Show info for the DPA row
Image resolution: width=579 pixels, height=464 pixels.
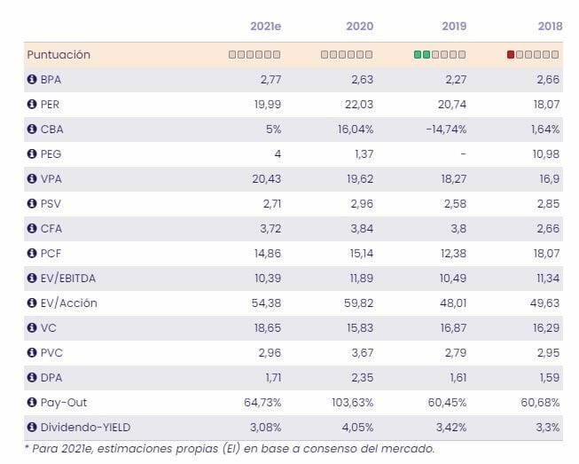[32, 378]
